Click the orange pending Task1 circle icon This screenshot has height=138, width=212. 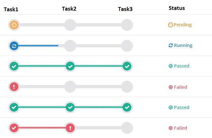[x=14, y=25]
